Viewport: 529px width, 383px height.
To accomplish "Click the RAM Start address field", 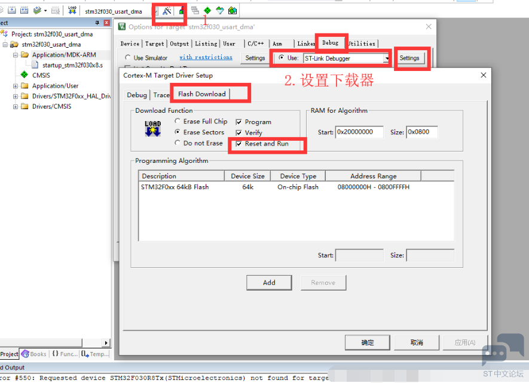I will click(359, 132).
